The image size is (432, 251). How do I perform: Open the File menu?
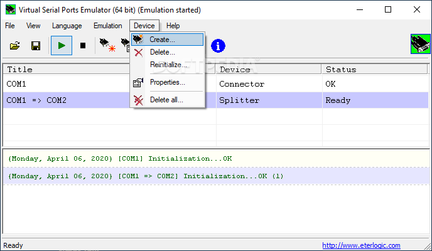(x=10, y=26)
